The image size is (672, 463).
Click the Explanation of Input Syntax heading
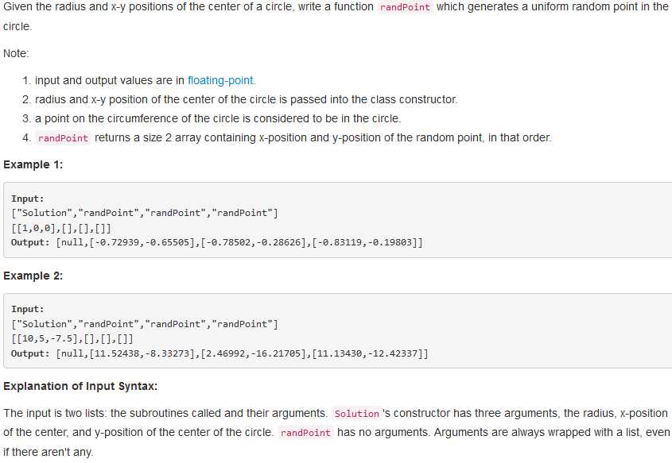(80, 387)
